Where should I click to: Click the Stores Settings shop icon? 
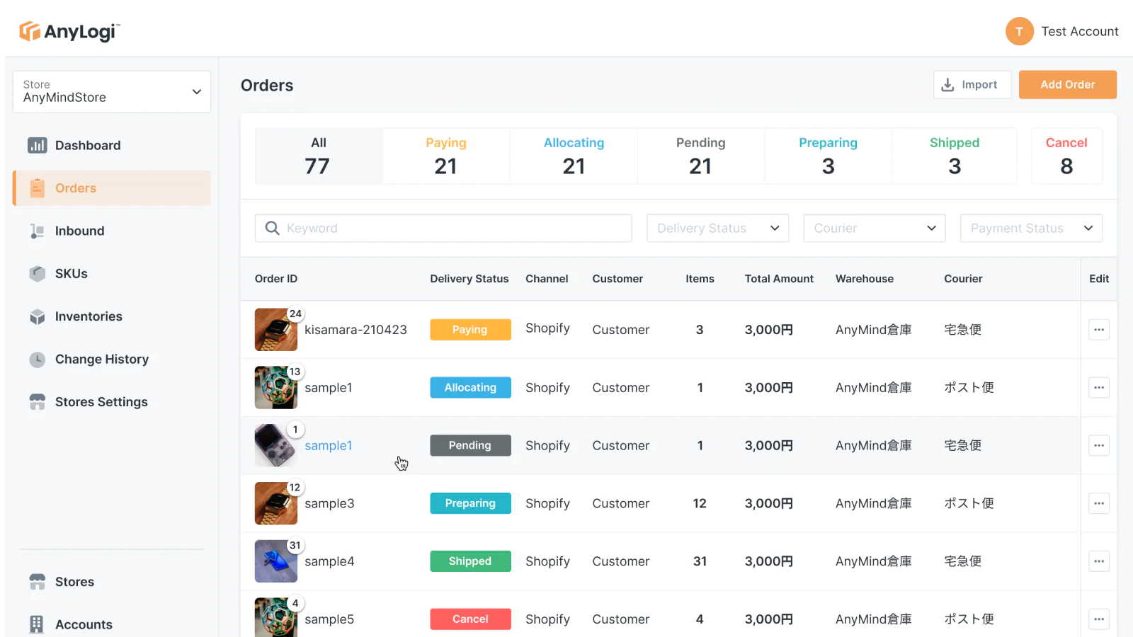[37, 402]
